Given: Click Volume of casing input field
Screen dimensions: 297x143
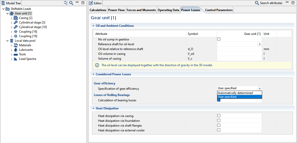Looking at the screenshot, I should 239,59.
